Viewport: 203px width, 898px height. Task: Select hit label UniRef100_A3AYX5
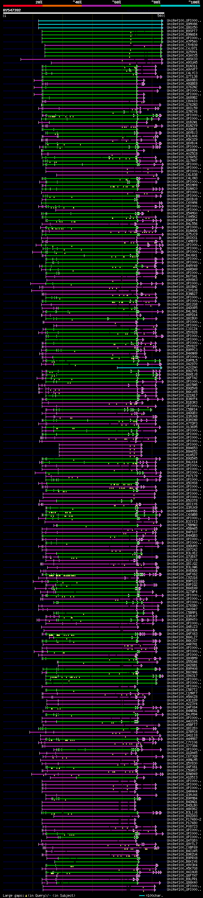pos(182,55)
